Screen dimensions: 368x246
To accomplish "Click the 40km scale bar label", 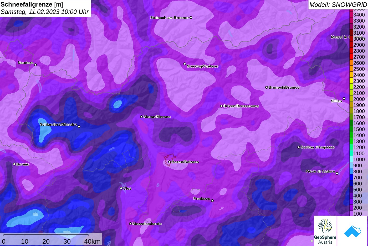I will coord(92,241).
